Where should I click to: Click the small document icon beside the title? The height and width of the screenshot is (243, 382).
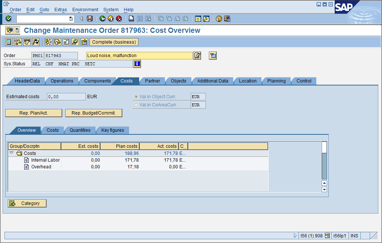pyautogui.click(x=17, y=30)
